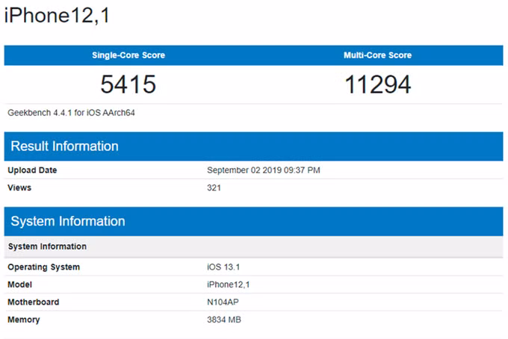Click the single-core score value 5415

tap(128, 84)
